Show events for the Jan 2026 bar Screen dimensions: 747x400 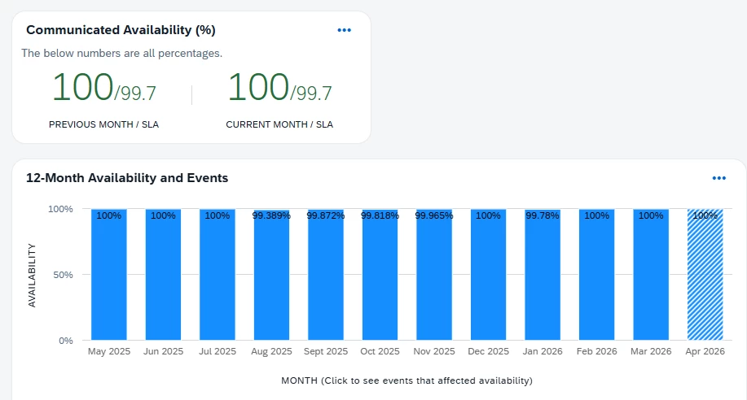(x=543, y=276)
